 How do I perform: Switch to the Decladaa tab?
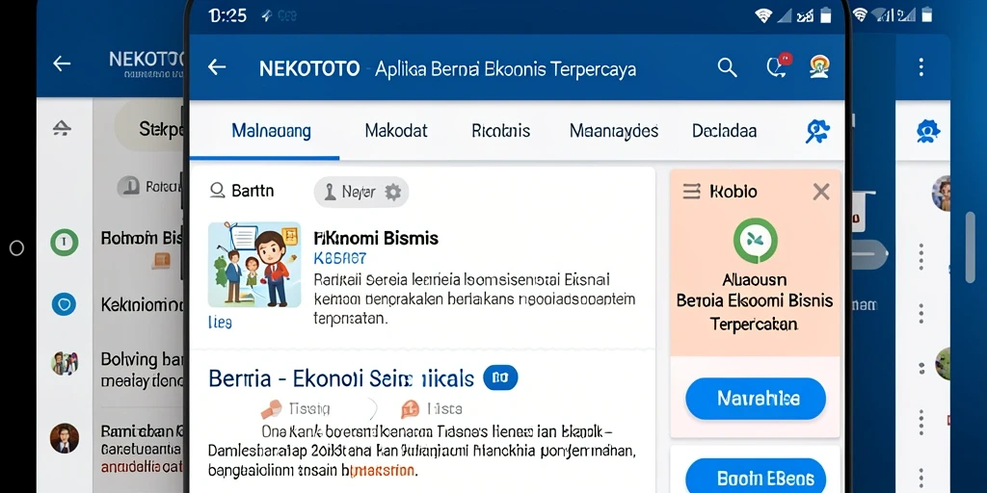tap(725, 131)
